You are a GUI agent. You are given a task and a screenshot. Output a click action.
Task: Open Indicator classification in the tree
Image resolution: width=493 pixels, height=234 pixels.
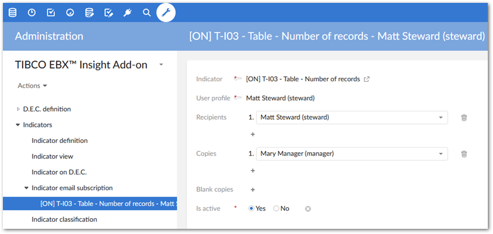point(64,219)
